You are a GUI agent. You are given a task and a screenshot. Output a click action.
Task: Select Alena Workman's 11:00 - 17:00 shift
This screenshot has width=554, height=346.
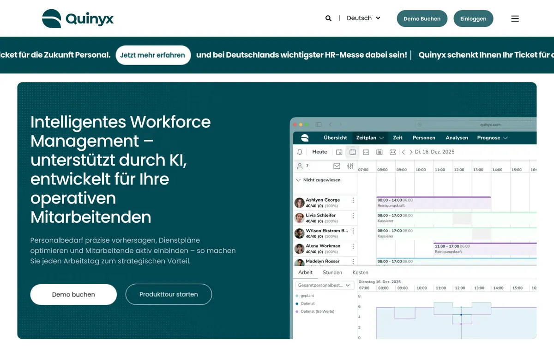pos(485,249)
